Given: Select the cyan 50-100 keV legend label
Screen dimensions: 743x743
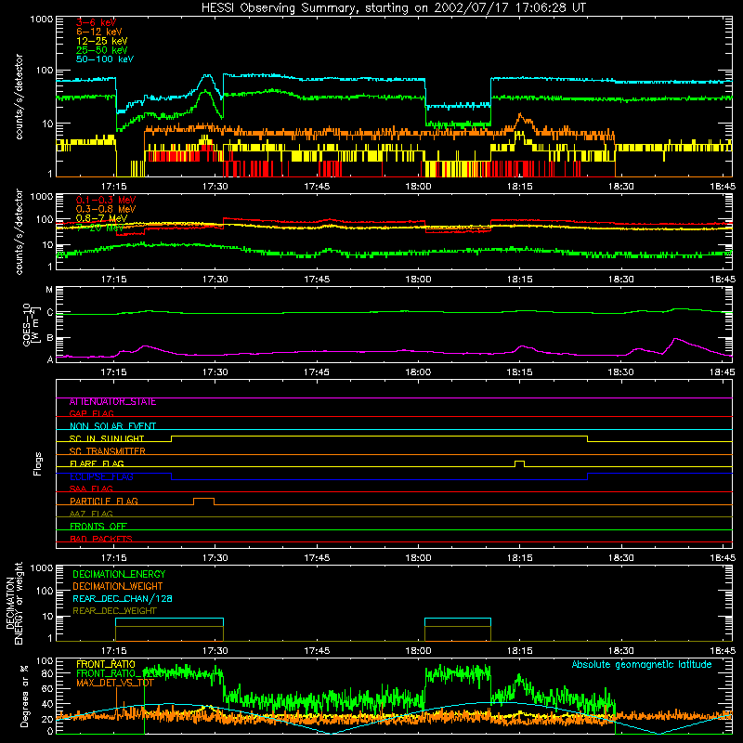Looking at the screenshot, I should [x=105, y=59].
